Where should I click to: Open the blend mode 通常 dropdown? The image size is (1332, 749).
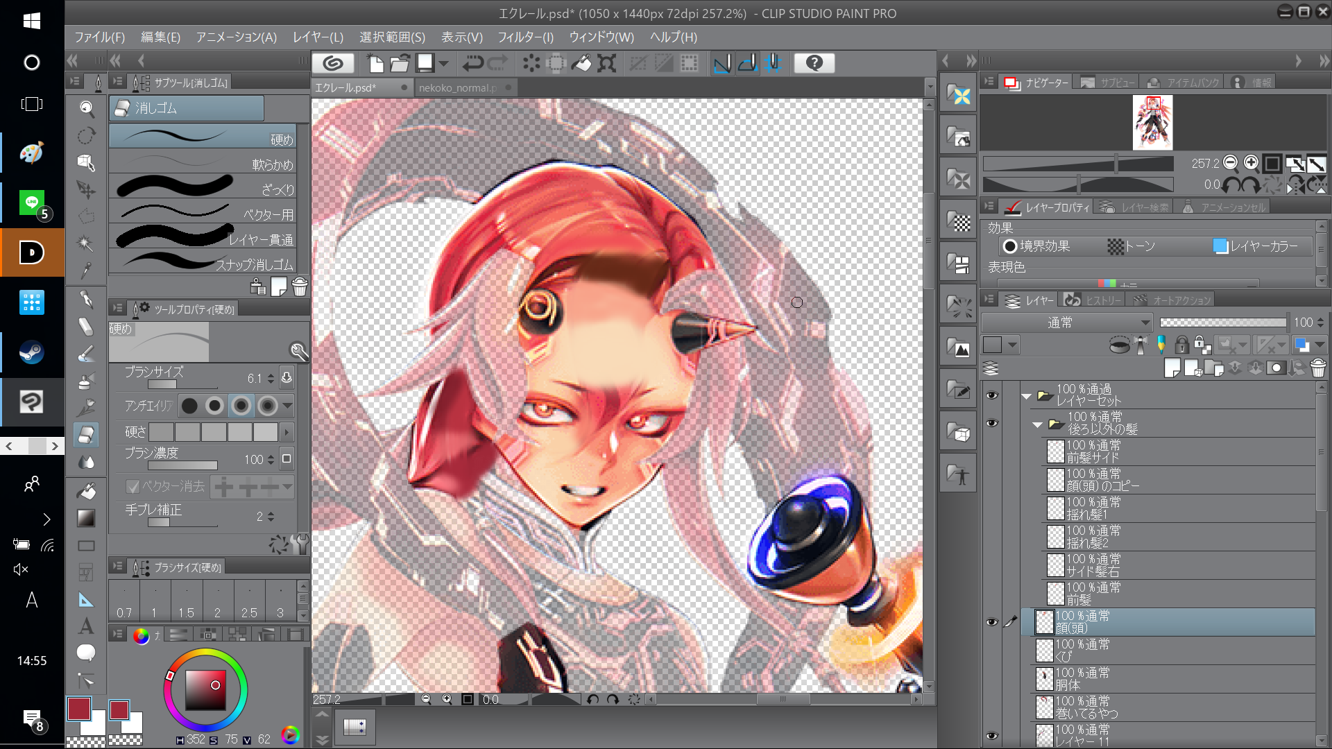click(x=1067, y=322)
